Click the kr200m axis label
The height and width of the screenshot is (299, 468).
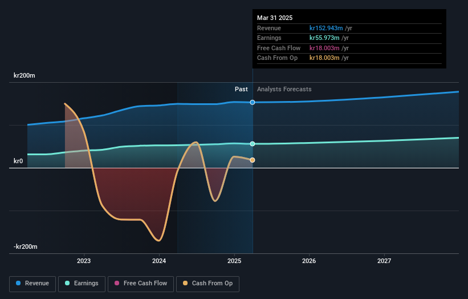tap(24, 75)
